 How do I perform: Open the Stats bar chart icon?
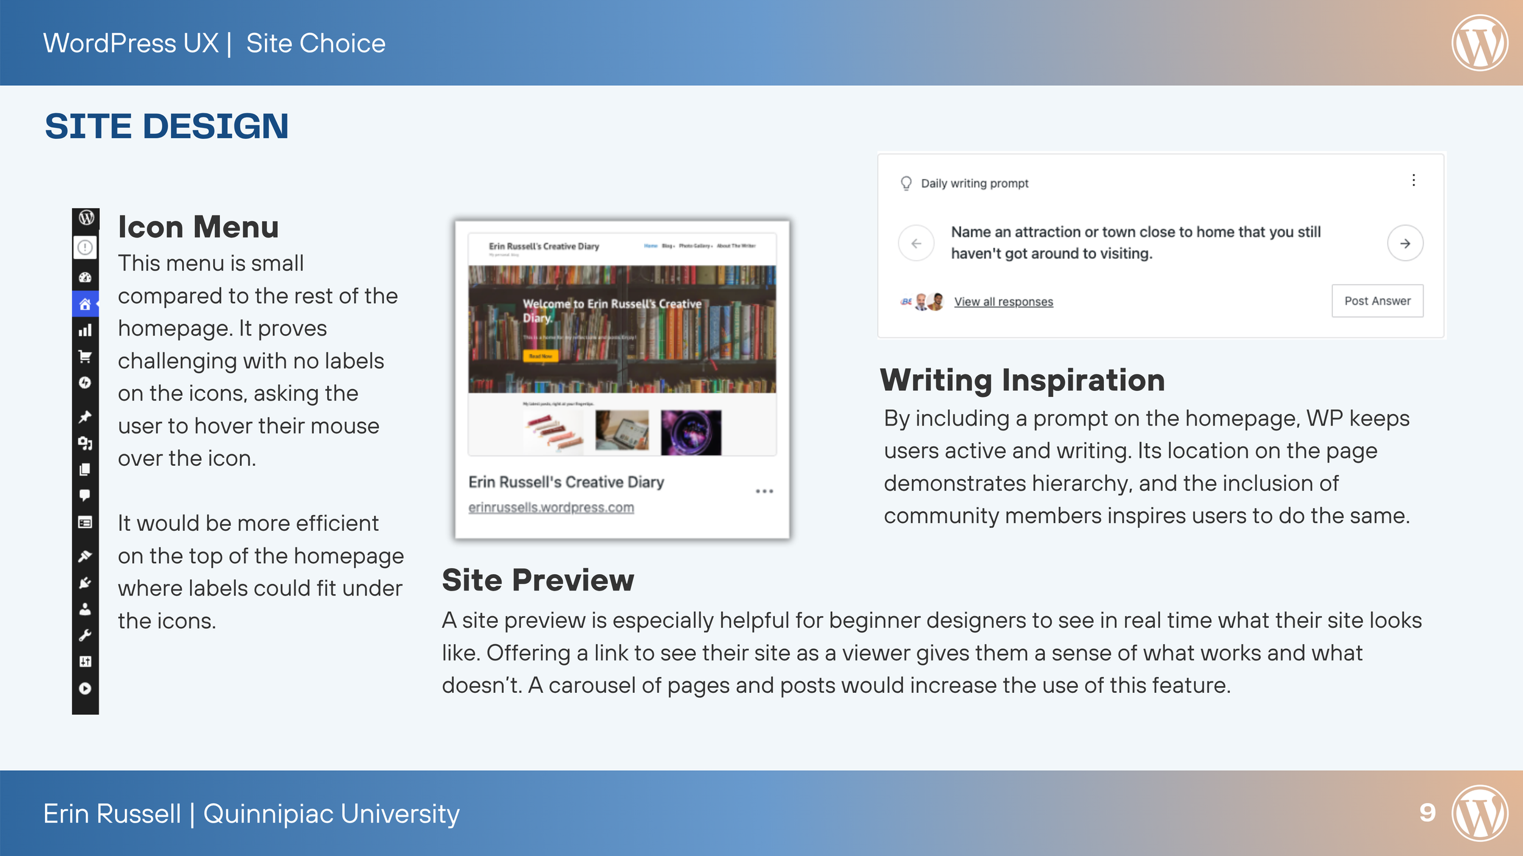tap(85, 330)
